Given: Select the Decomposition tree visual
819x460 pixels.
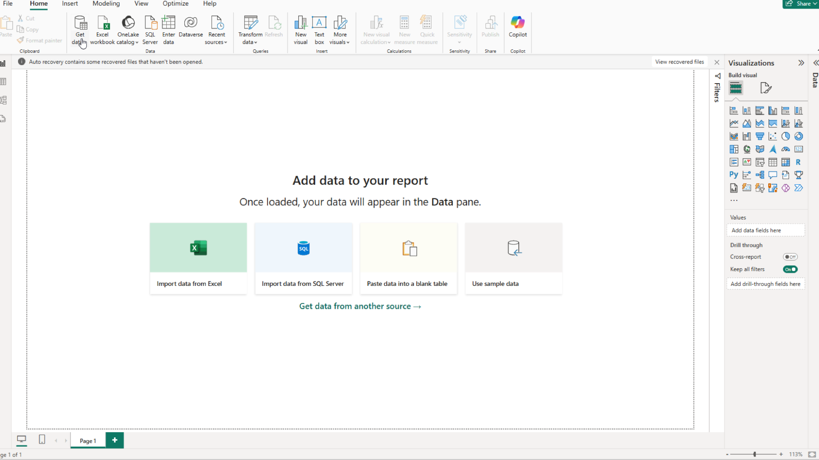Looking at the screenshot, I should pyautogui.click(x=760, y=175).
